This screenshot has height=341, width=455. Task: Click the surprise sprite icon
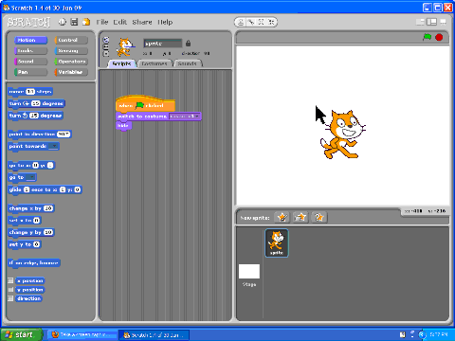click(x=318, y=217)
